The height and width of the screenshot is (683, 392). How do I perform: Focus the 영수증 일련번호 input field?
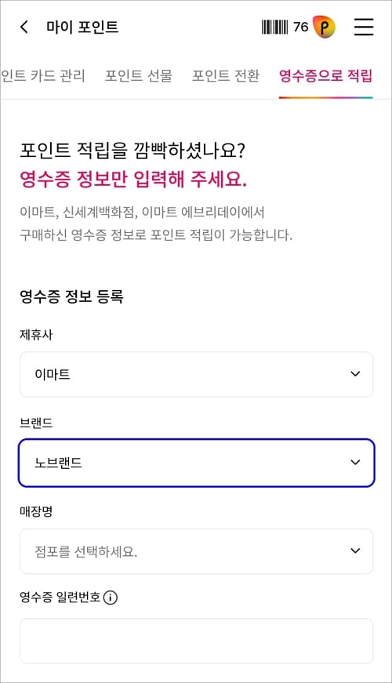197,641
